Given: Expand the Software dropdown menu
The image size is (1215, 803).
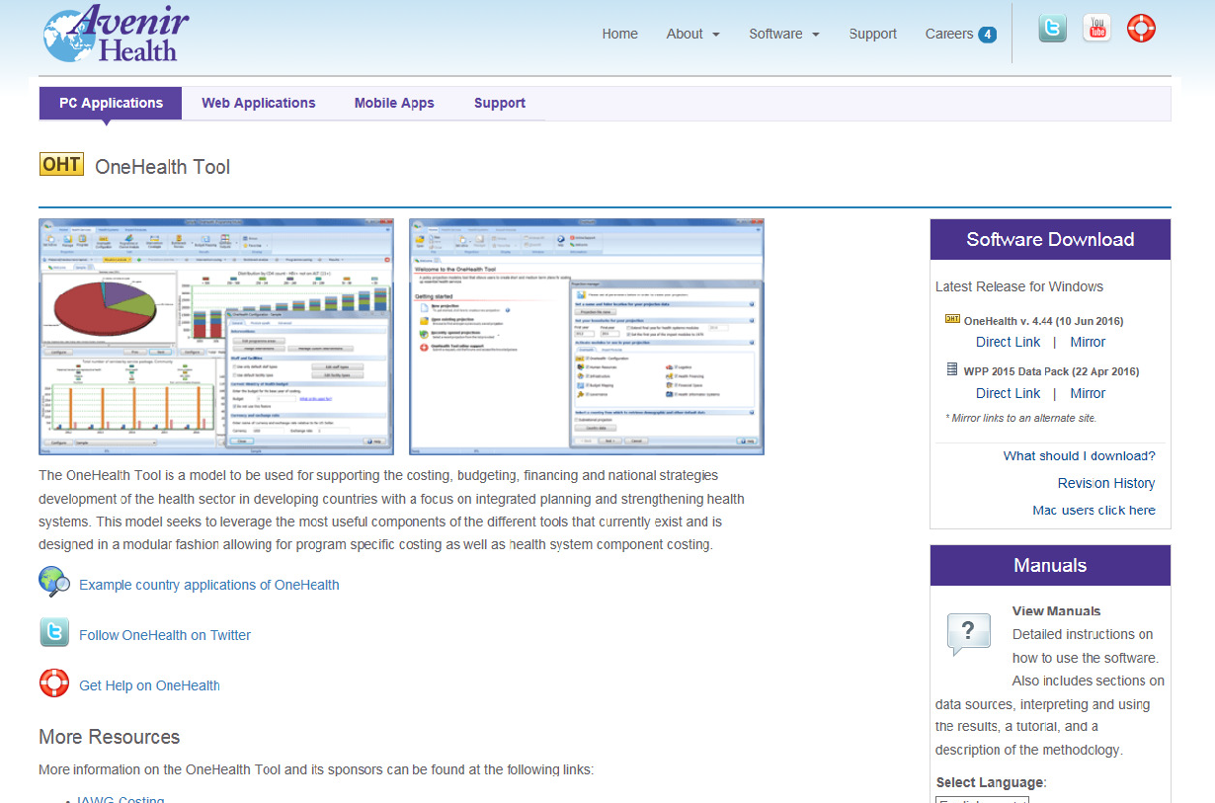Looking at the screenshot, I should (x=784, y=34).
